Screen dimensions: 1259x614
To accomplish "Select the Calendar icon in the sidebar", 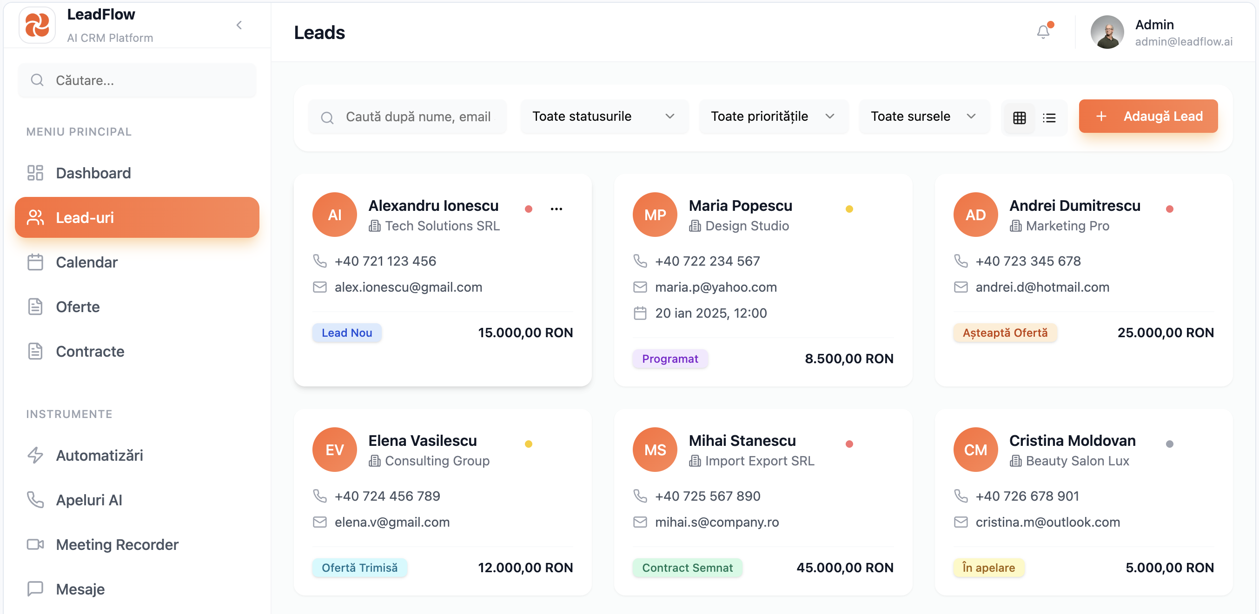I will pyautogui.click(x=35, y=262).
